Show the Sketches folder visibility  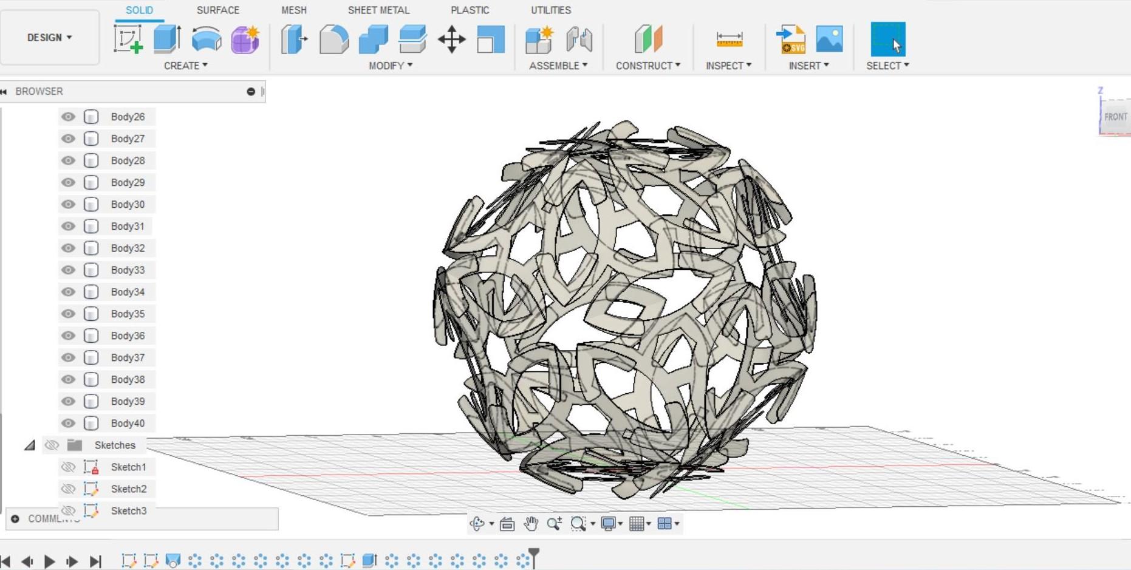(52, 445)
